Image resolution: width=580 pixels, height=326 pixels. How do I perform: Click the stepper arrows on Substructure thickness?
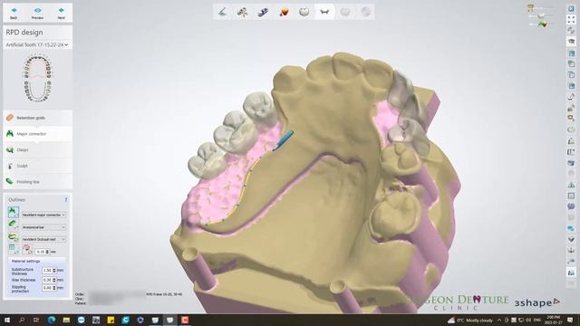tap(54, 271)
